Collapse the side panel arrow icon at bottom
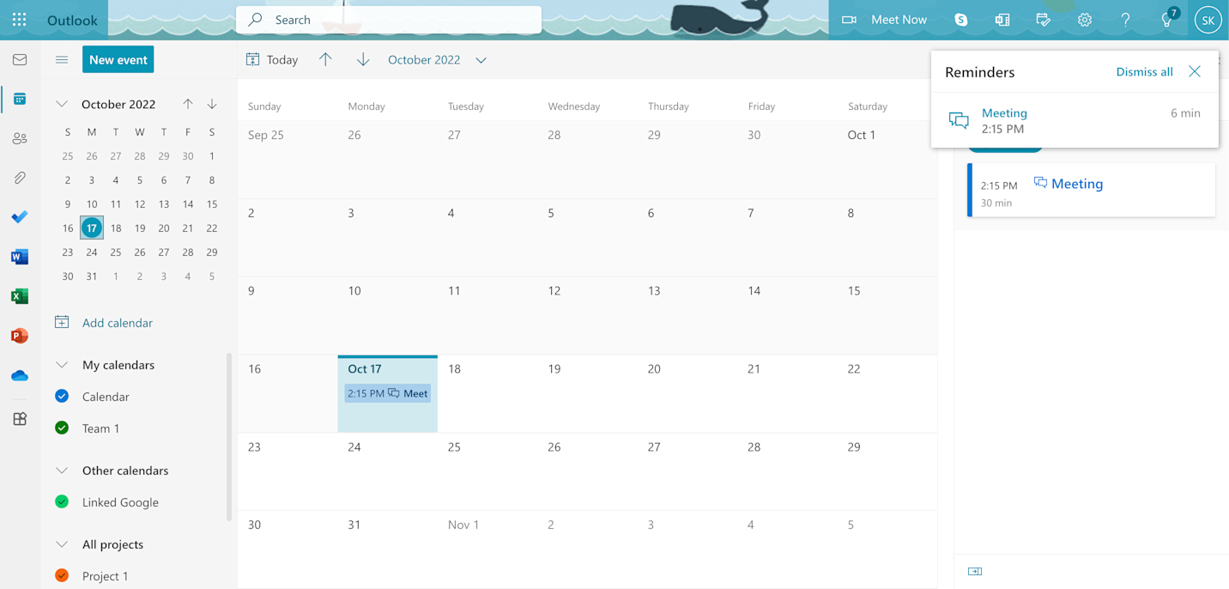 click(975, 571)
